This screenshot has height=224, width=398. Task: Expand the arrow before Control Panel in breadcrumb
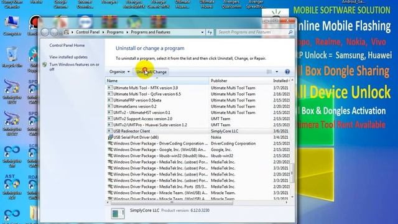point(72,32)
